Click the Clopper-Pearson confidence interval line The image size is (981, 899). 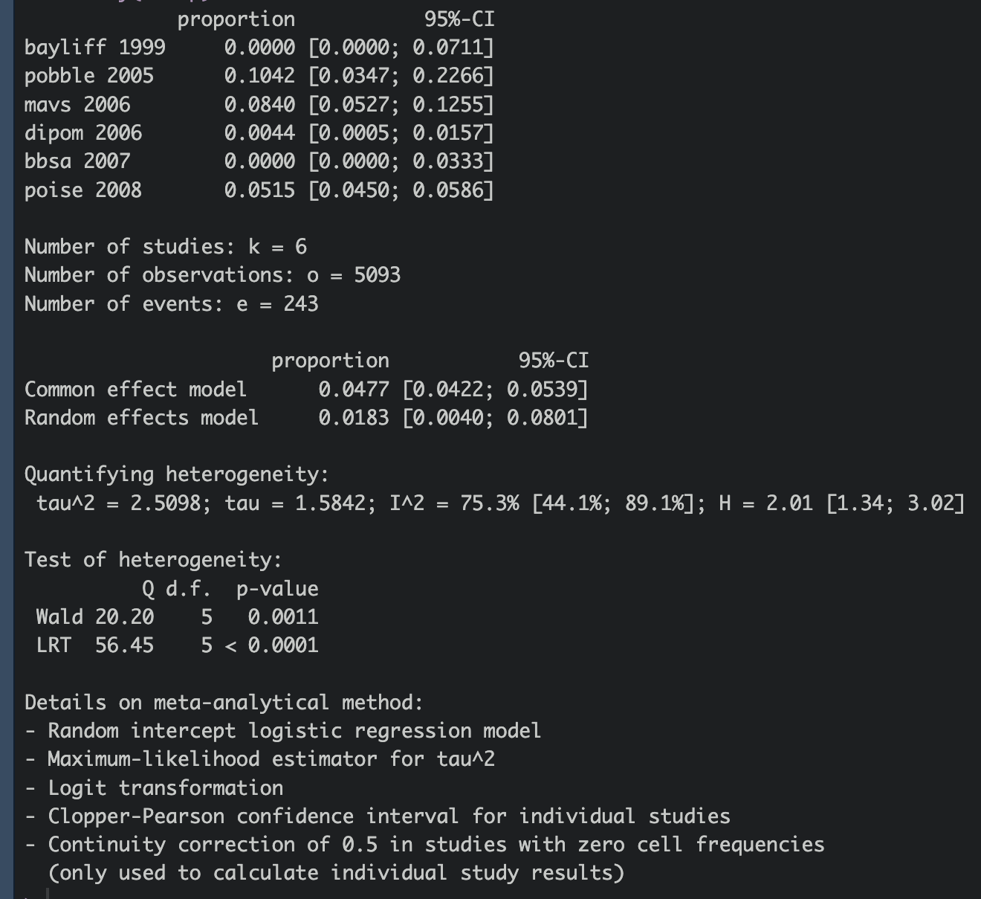pyautogui.click(x=378, y=816)
